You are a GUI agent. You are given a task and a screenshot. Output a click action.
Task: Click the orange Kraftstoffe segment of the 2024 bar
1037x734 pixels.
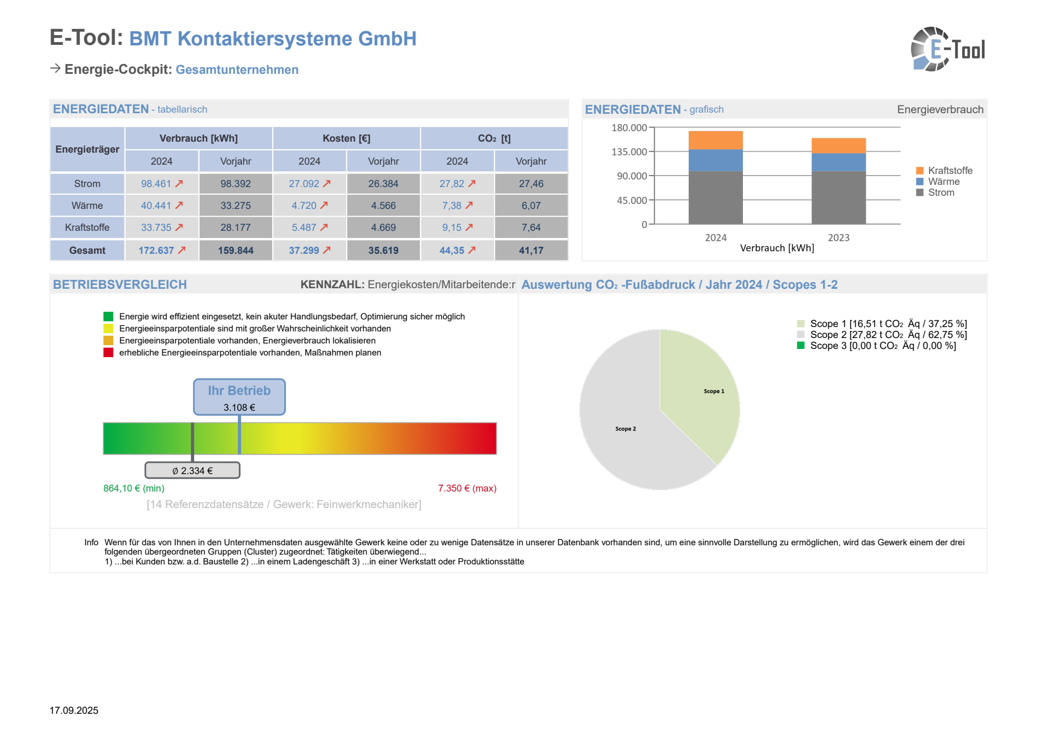(x=716, y=140)
